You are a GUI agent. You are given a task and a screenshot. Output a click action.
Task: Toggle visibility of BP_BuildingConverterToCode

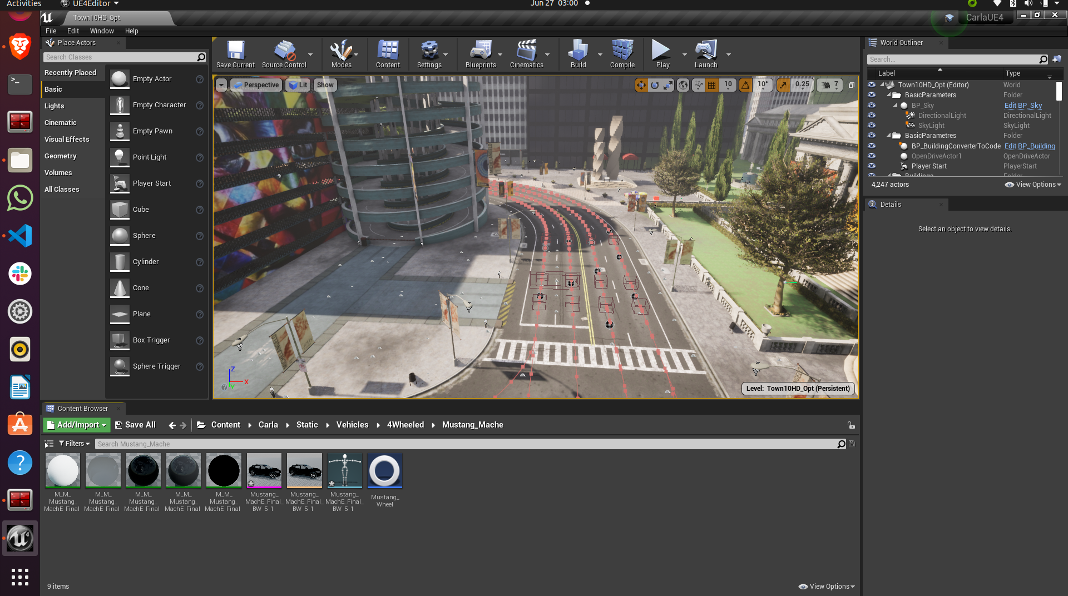pyautogui.click(x=872, y=146)
